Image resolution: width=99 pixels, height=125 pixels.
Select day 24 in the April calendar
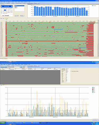coord(8,12)
